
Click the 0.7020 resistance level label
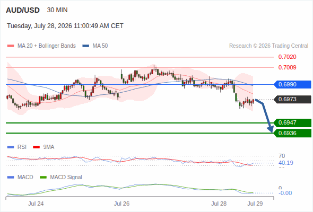pos(287,57)
